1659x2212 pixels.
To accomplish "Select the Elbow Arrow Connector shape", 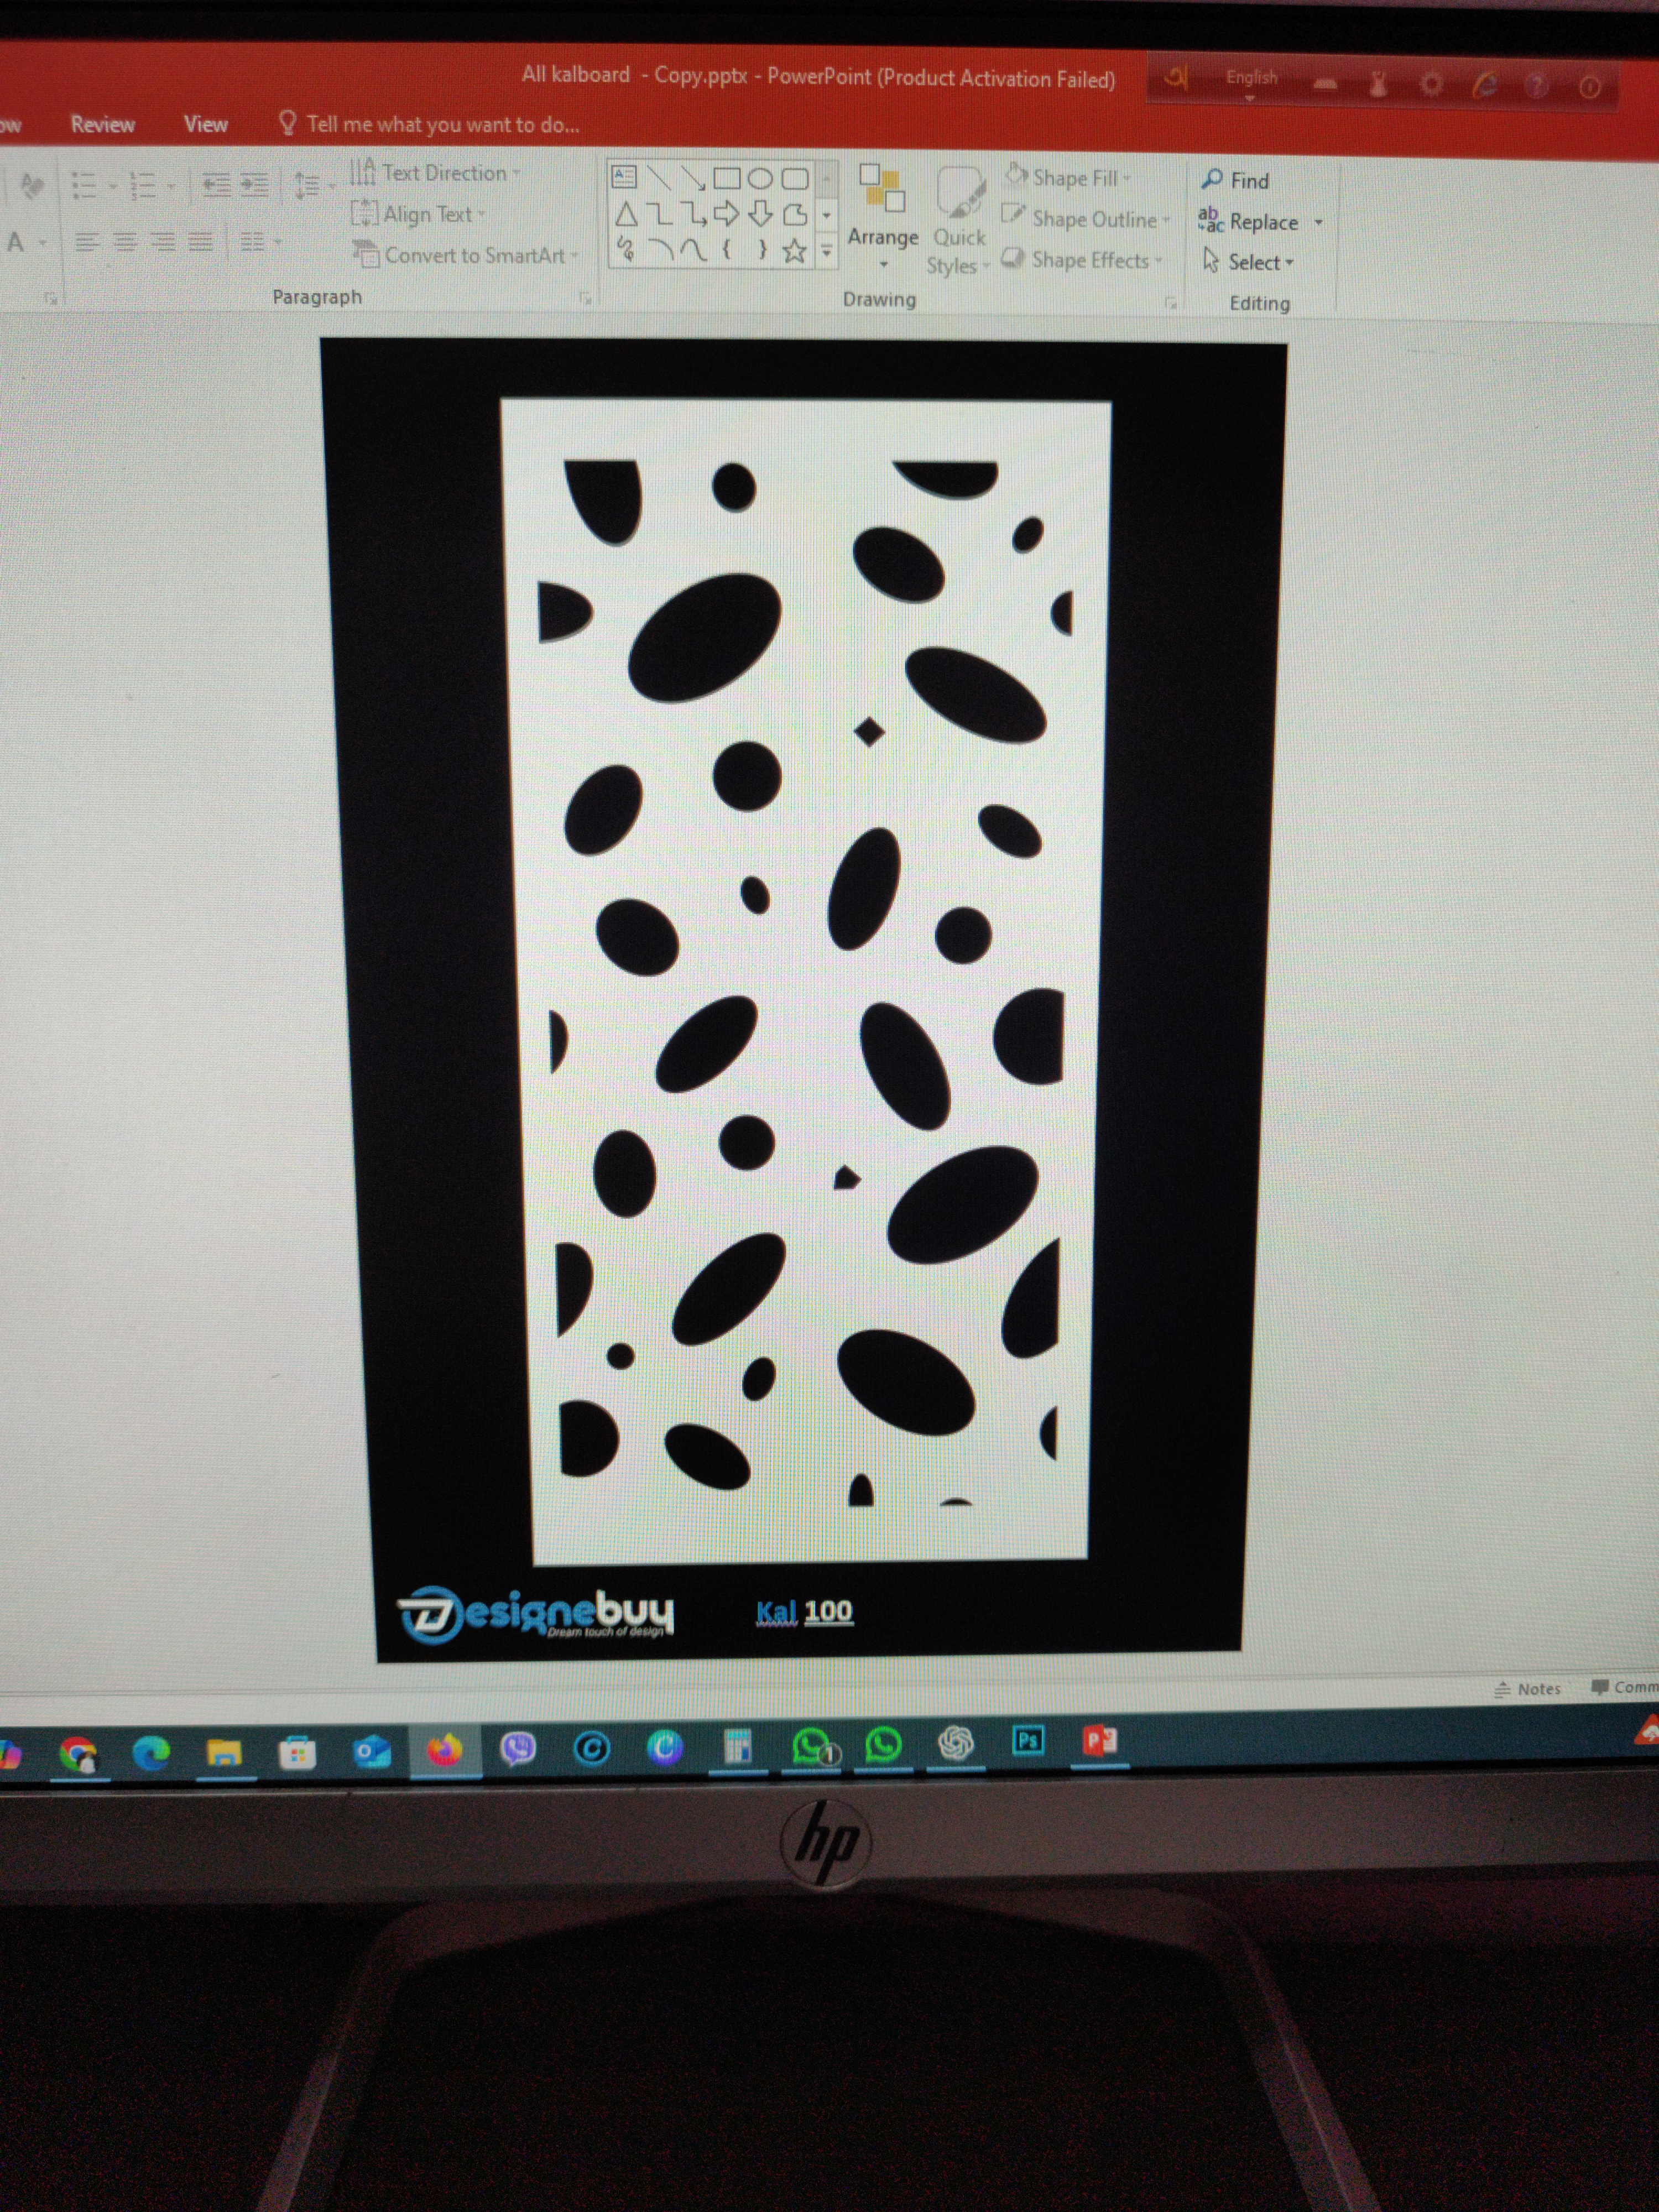I will click(693, 214).
